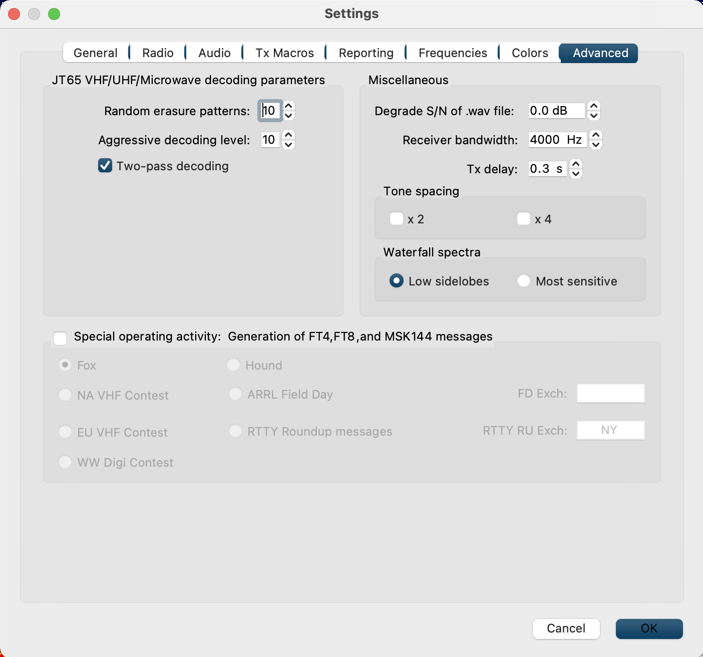
Task: Select RTTY Roundup messages option
Action: click(235, 431)
